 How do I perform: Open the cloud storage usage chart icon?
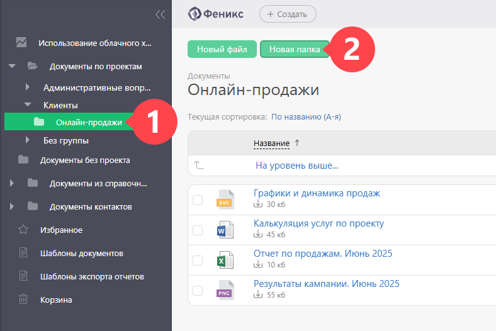tap(21, 42)
